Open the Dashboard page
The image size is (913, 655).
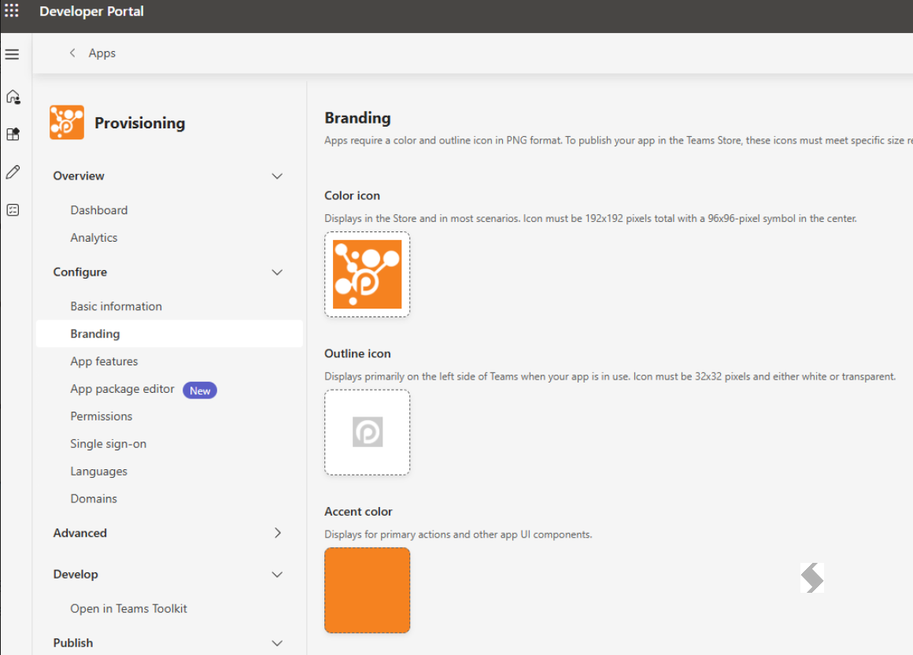pyautogui.click(x=99, y=210)
